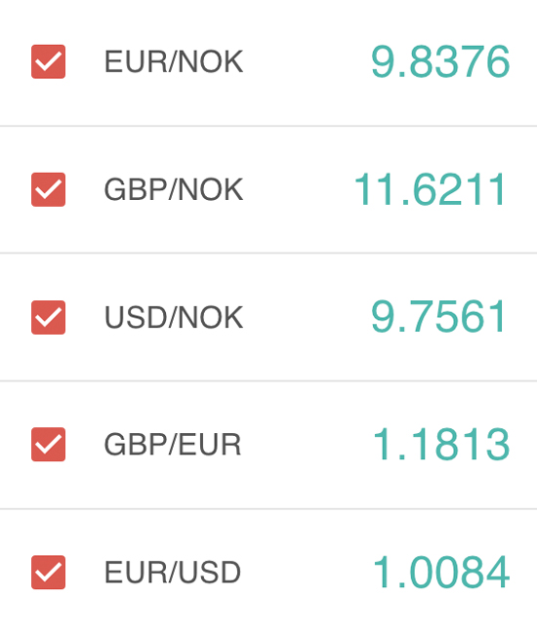Click the white checkmark beside EUR/USD

point(48,573)
